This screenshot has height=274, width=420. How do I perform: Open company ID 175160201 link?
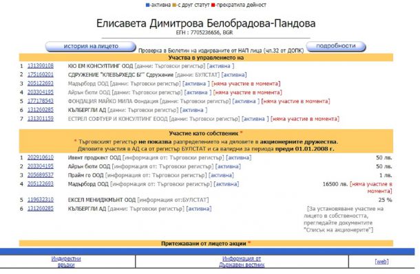(x=41, y=74)
